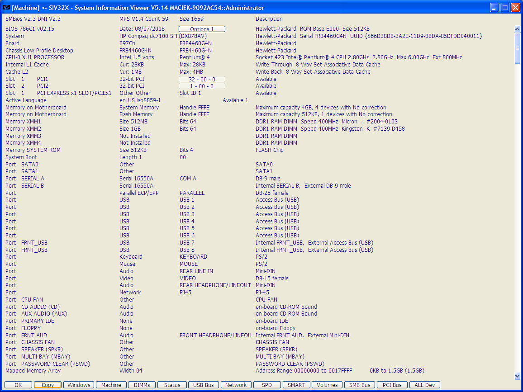
Task: Click the 1 - 00 - 0 PCI2 slot button
Action: coord(202,86)
